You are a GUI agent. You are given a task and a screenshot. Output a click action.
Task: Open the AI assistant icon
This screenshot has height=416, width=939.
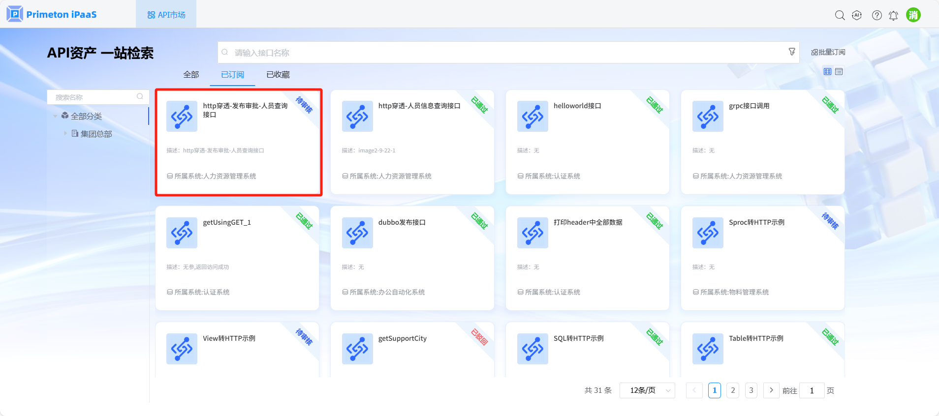(x=857, y=15)
